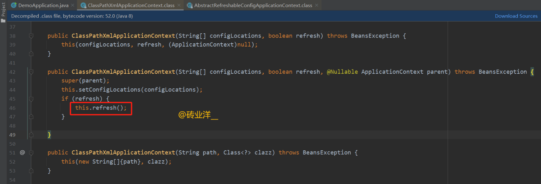Click the super(parent); statement

(85, 81)
